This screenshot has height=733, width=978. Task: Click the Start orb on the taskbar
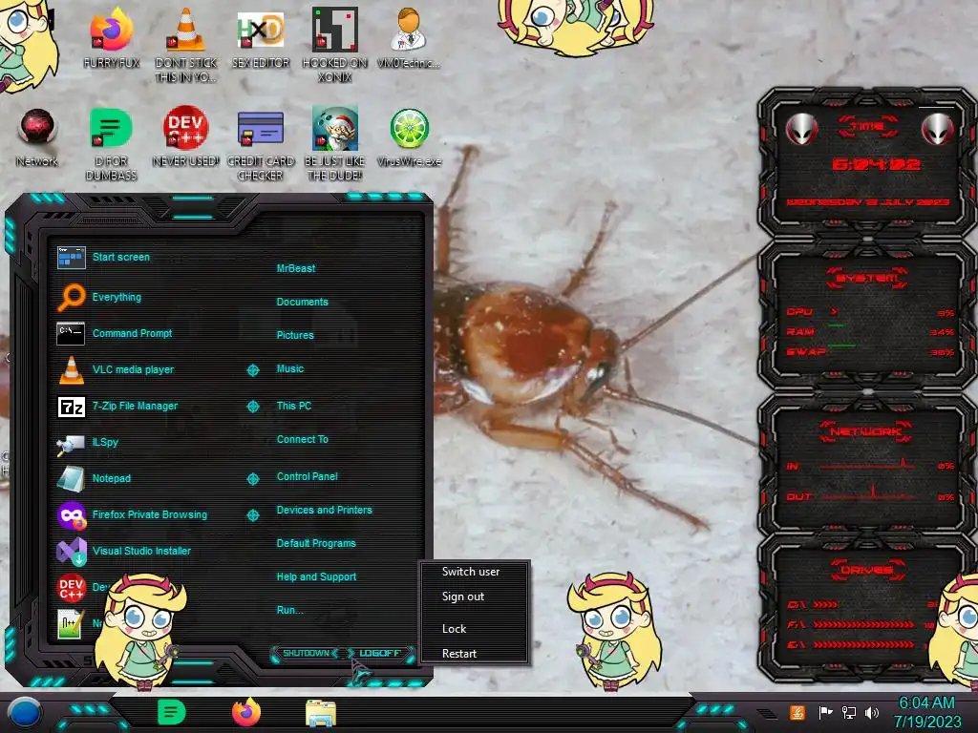(25, 712)
